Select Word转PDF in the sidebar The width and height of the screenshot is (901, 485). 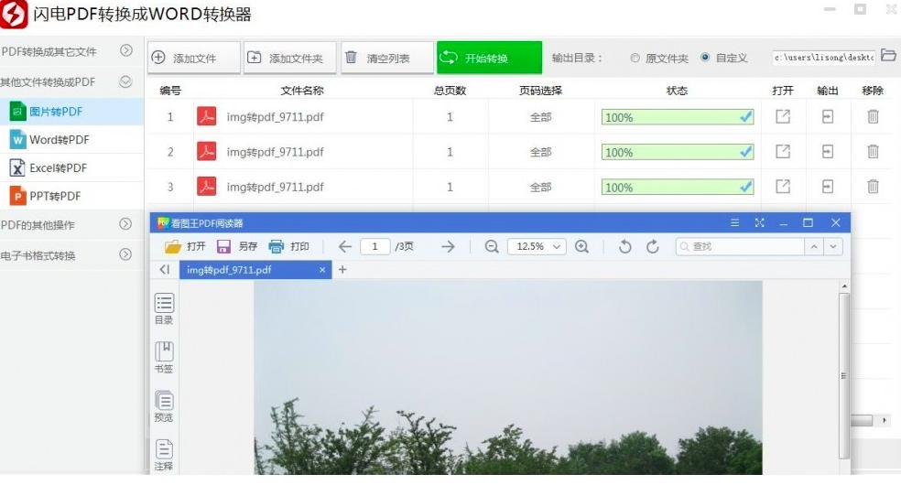click(60, 140)
